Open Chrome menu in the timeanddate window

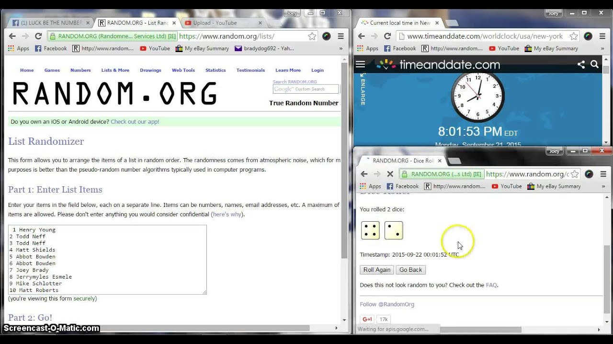click(602, 36)
